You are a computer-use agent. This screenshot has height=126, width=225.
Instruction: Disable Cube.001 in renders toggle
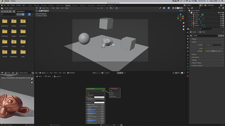click(x=223, y=19)
